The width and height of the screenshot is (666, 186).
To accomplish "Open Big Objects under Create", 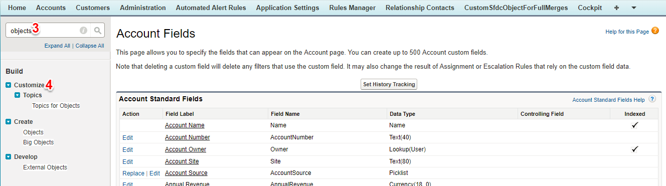I will pos(38,142).
